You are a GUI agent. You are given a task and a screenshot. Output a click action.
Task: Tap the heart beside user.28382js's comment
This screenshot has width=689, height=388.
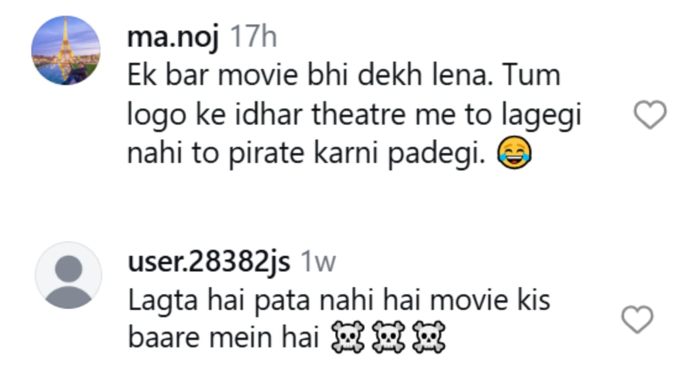point(637,319)
